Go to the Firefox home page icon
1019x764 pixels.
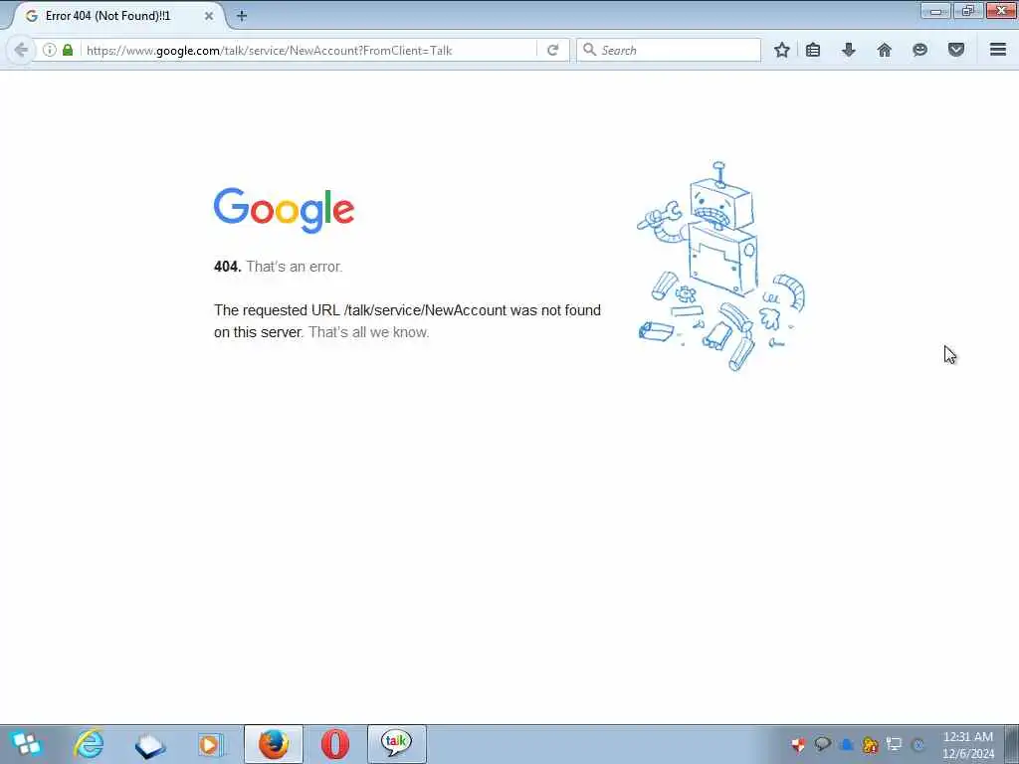pyautogui.click(x=885, y=50)
